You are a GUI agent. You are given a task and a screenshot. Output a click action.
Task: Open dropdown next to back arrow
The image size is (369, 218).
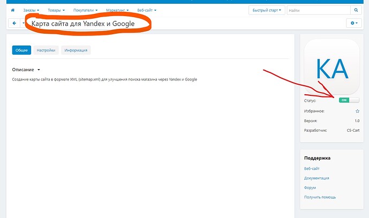coord(24,23)
